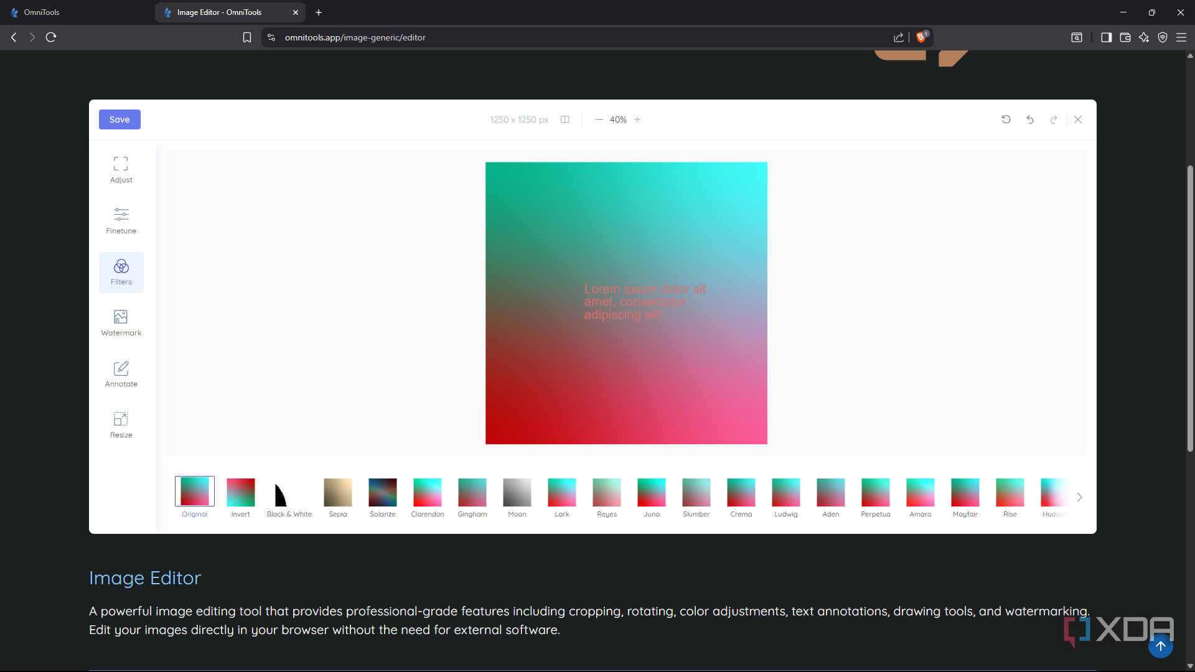Apply the Lark filter
The height and width of the screenshot is (672, 1195).
[x=562, y=497]
